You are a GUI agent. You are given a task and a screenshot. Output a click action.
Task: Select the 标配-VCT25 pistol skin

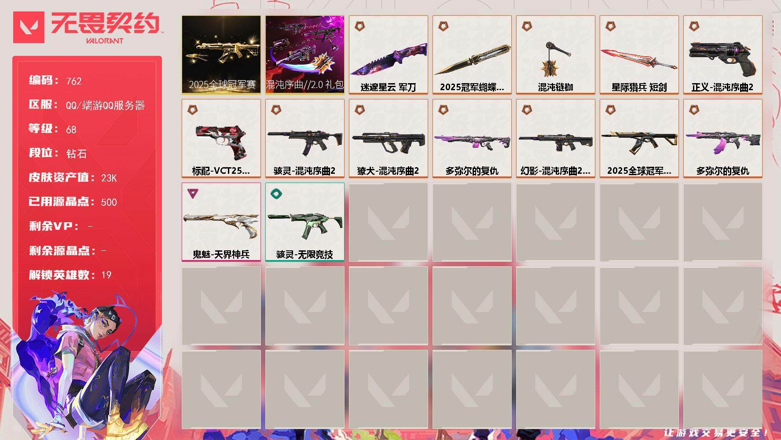(x=221, y=138)
